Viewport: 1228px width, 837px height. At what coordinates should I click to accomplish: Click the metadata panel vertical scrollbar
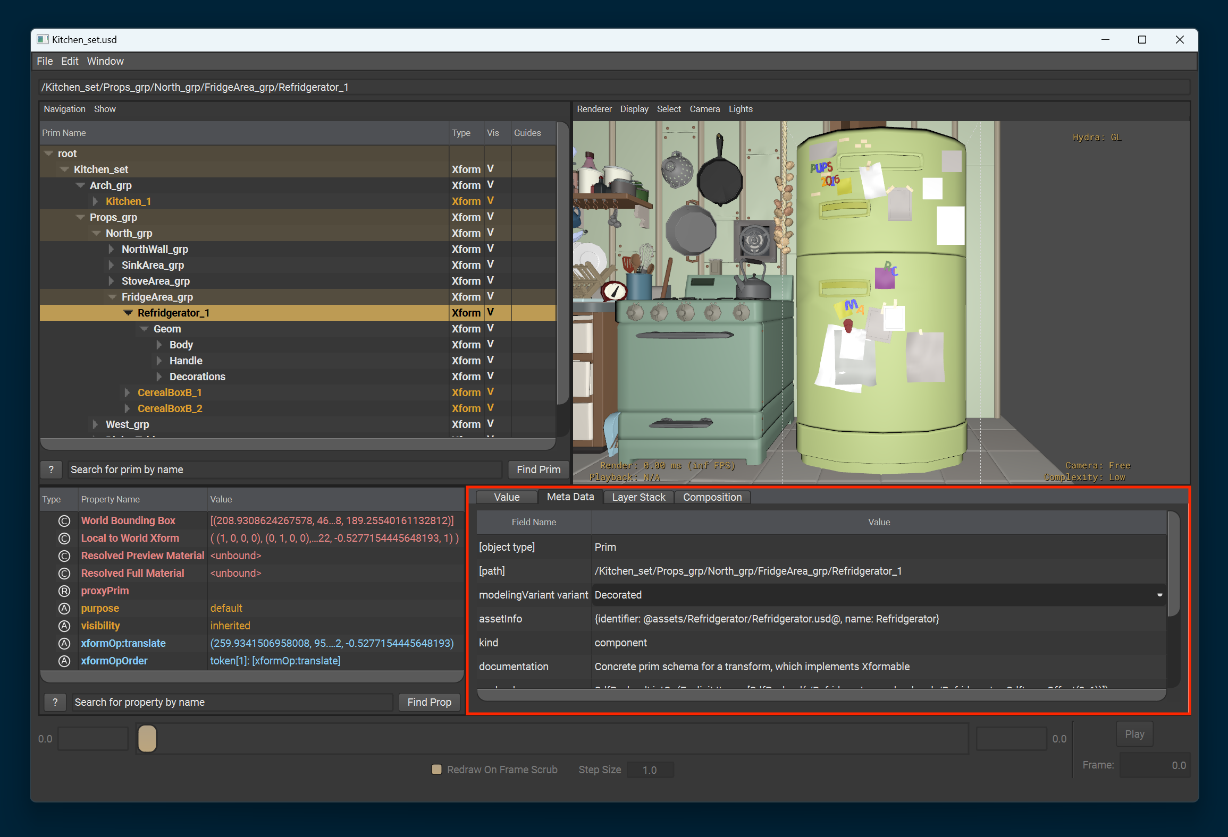tap(1173, 564)
